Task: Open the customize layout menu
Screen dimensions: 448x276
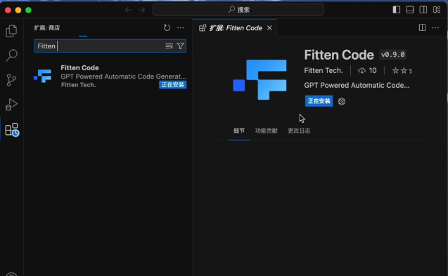Action: tap(437, 10)
